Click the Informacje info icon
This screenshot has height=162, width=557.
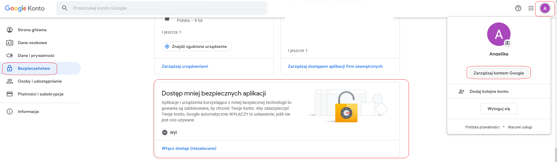10,112
